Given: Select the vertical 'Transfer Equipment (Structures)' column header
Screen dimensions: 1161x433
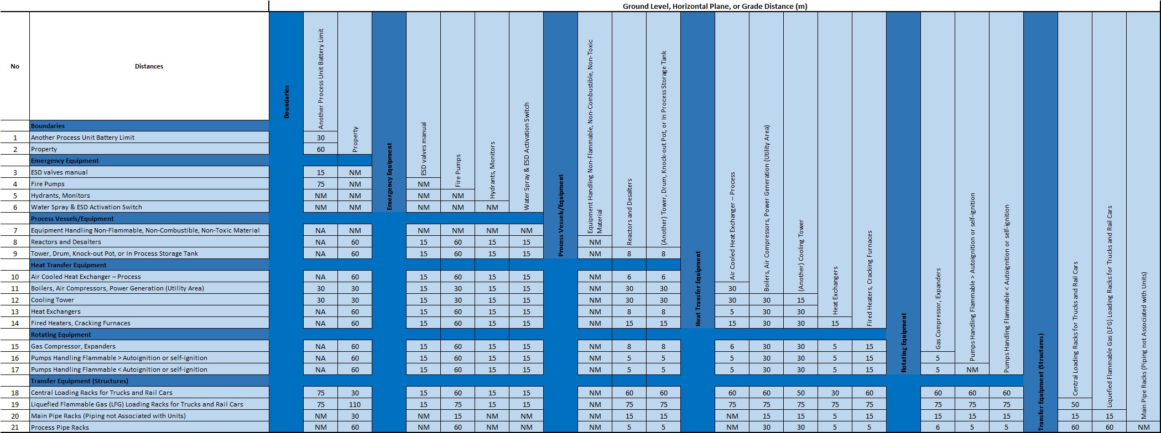Looking at the screenshot, I should point(1040,381).
